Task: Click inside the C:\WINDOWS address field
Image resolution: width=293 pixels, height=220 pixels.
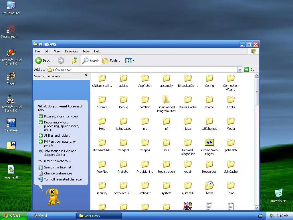Action: [x=142, y=70]
